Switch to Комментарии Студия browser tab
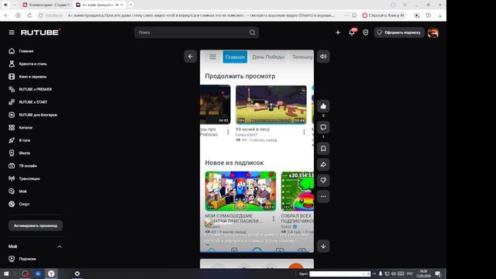This screenshot has width=496, height=279. [46, 5]
